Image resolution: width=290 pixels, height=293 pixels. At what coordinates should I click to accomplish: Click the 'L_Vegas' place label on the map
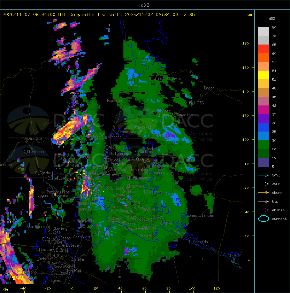(40, 196)
